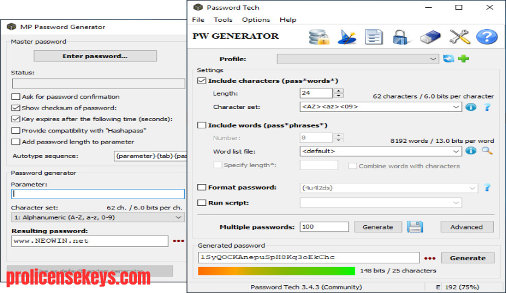Click the Status field in MP Generator

pos(99,84)
